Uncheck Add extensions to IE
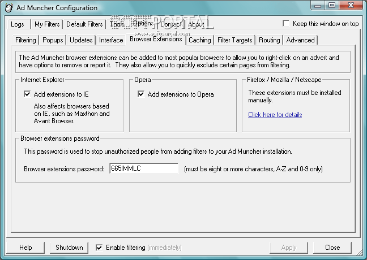Viewport: 367px width, 260px height. 27,94
